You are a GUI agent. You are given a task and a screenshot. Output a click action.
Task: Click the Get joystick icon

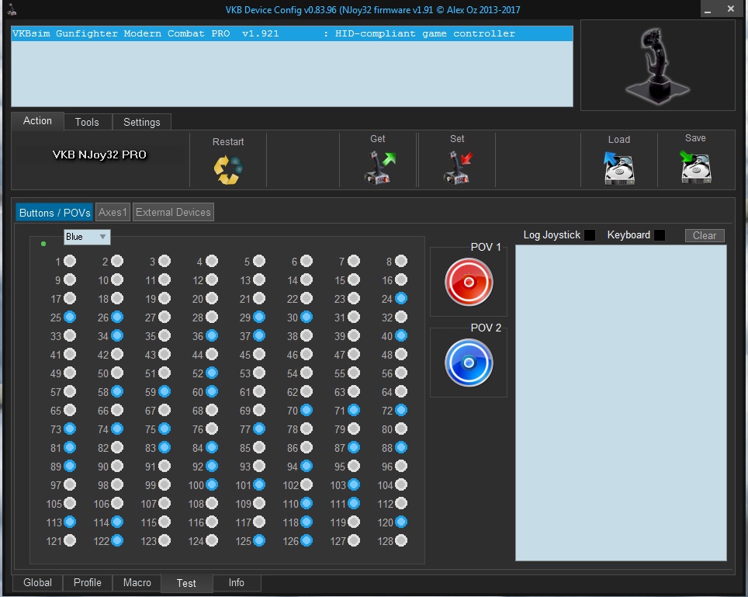pos(379,166)
